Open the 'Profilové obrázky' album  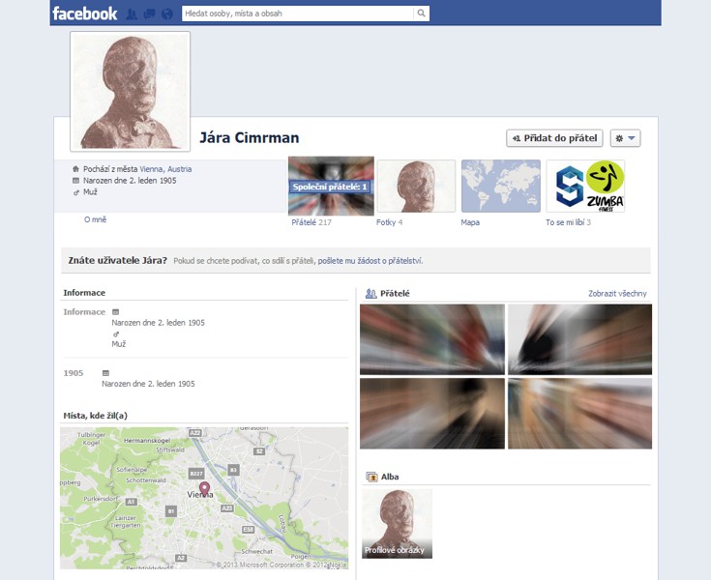tap(397, 524)
